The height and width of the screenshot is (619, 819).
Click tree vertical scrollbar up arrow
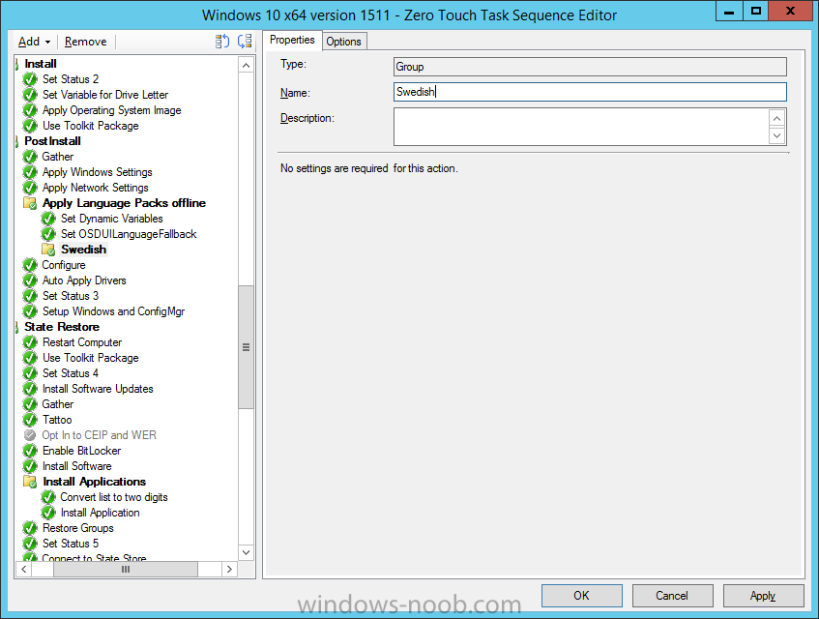(x=246, y=66)
